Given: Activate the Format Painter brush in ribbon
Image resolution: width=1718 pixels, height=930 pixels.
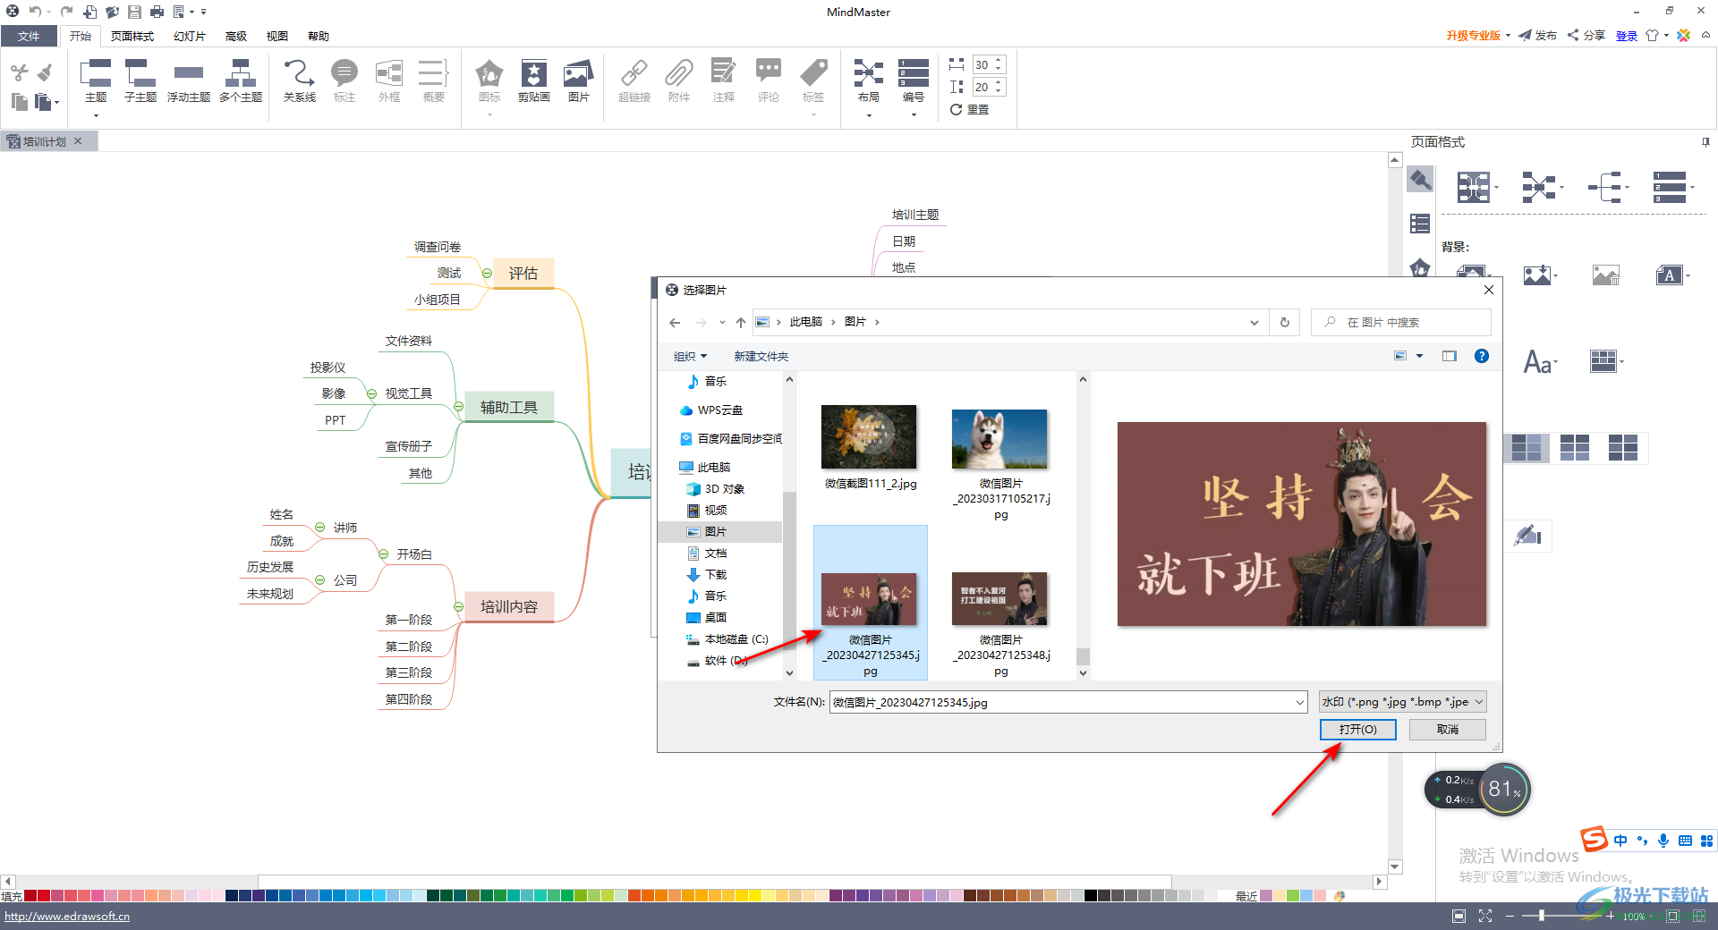Looking at the screenshot, I should [45, 72].
